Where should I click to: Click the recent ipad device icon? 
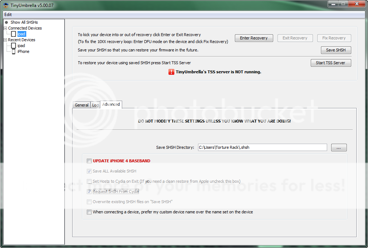coord(13,46)
